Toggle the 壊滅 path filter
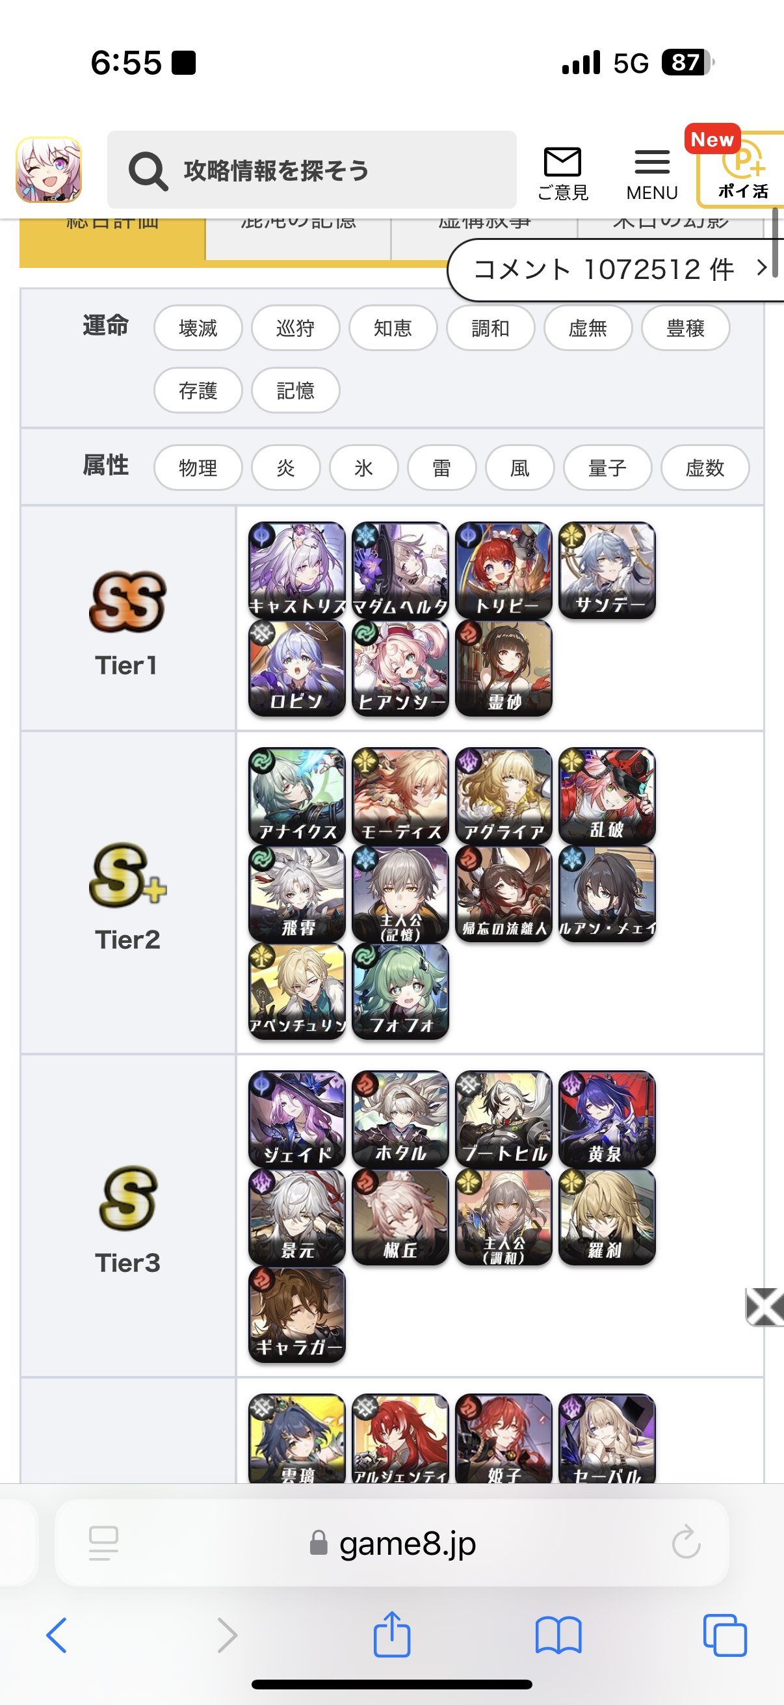 [x=198, y=328]
